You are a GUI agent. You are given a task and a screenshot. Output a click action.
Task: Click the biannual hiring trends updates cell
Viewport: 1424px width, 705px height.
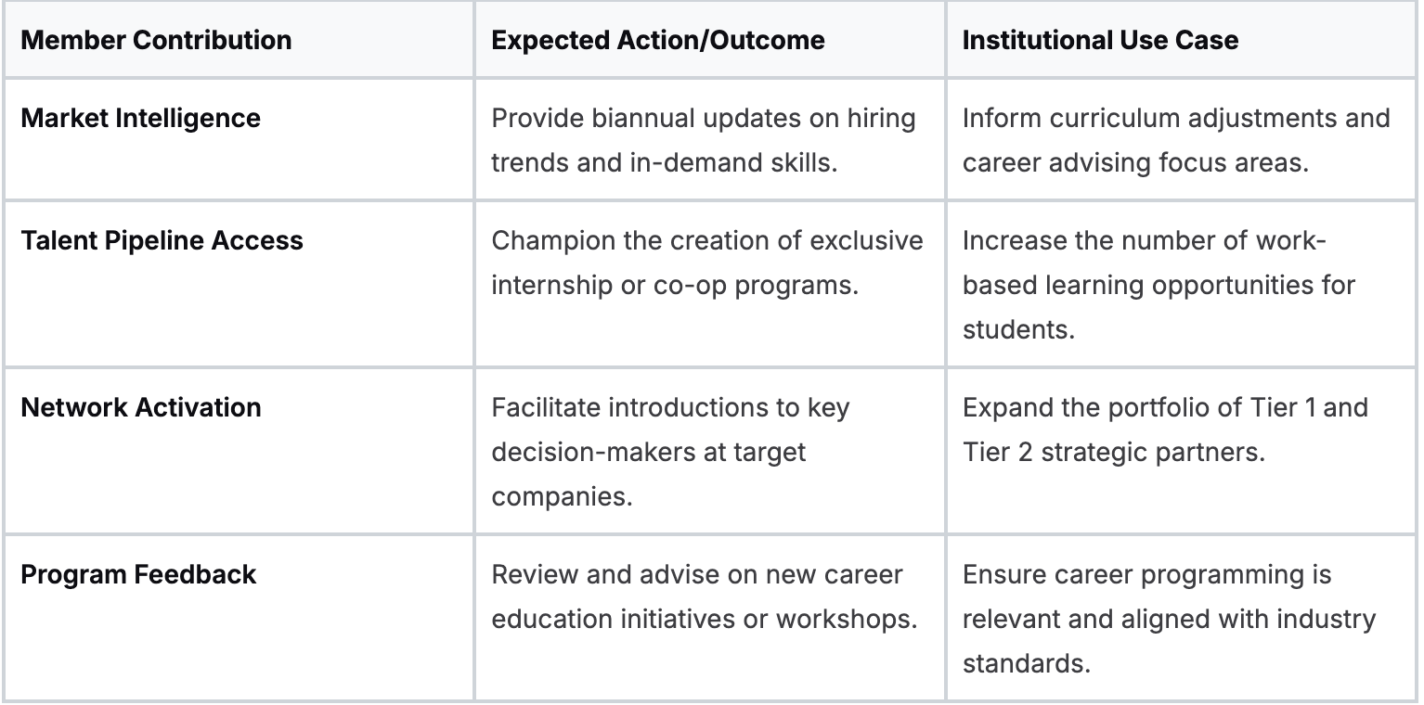pos(703,141)
